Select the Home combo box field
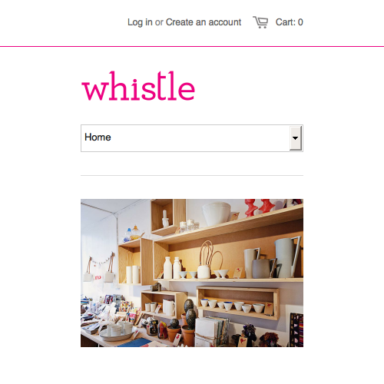This screenshot has width=384, height=384. pos(192,138)
